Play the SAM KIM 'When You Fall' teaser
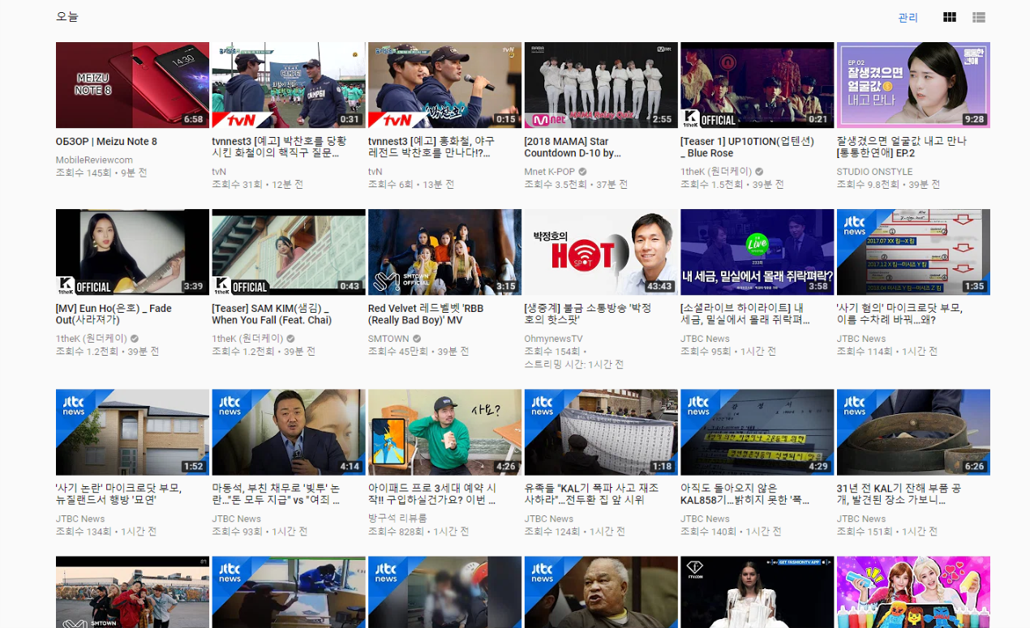The height and width of the screenshot is (628, 1030). [x=288, y=251]
